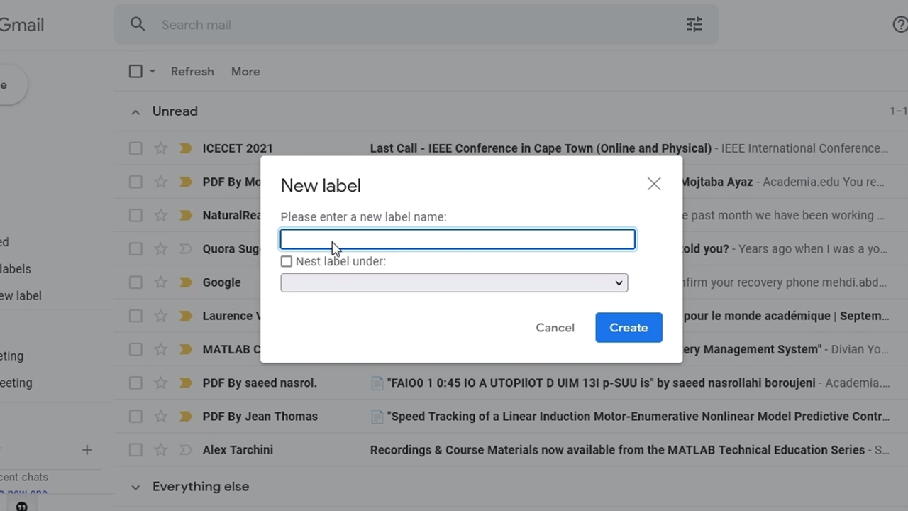Expand the Everything else section
908x511 pixels.
tap(135, 488)
